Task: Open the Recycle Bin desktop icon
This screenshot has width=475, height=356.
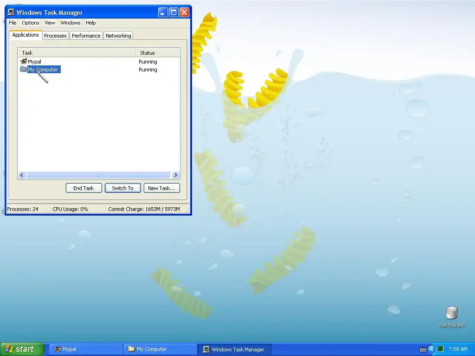Action: click(x=451, y=317)
